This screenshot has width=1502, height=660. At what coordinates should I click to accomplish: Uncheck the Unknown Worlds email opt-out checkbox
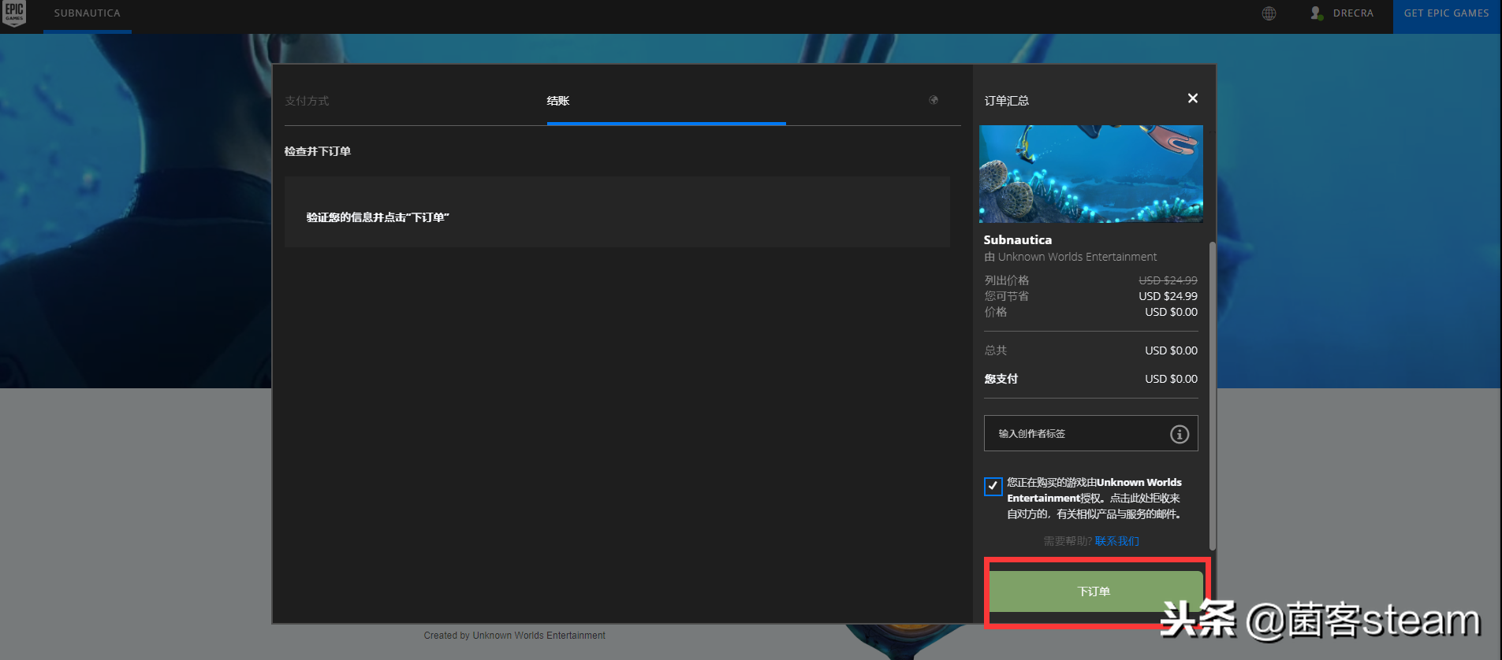(x=993, y=486)
